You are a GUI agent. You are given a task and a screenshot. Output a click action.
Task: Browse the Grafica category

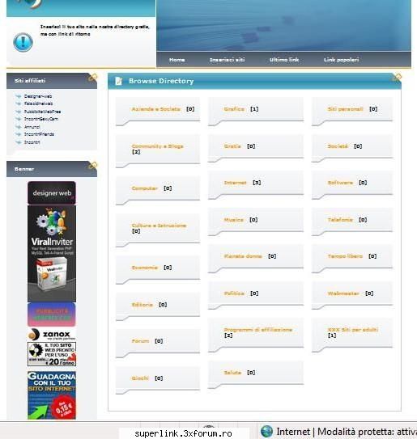(x=234, y=109)
